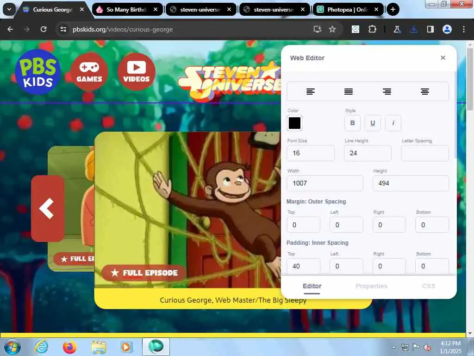Screen dimensions: 474x356
Task: Toggle underline style in Web Editor
Action: [373, 123]
